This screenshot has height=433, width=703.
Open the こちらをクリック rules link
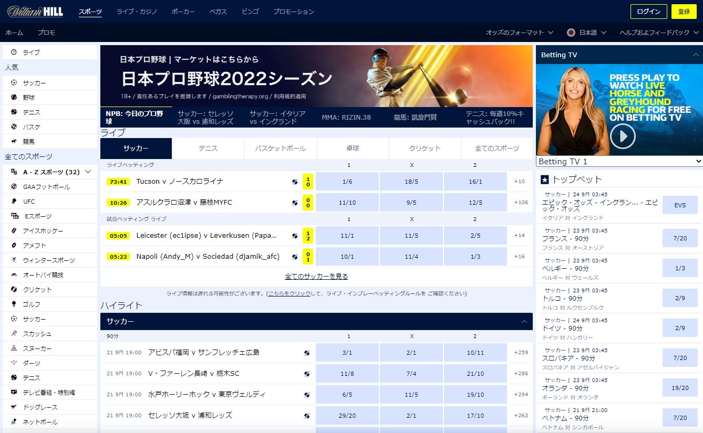290,293
